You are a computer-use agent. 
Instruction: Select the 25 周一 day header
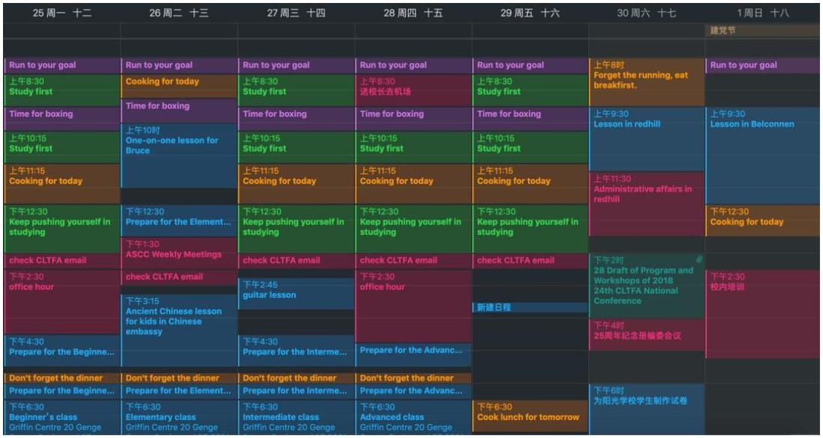(62, 13)
